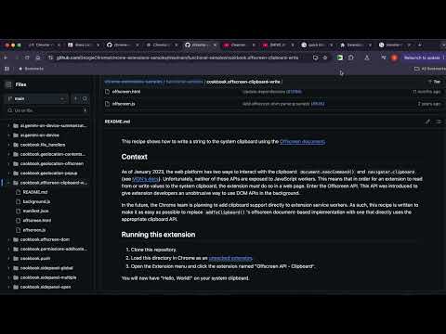Expand the ai.gemini-on-device-summarizat... folder chevron
This screenshot has height=334, width=446.
tap(8, 126)
